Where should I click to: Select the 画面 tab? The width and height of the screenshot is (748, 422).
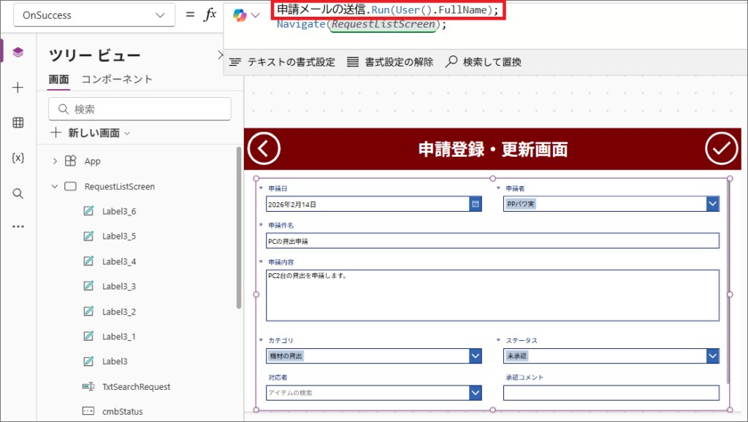(58, 79)
